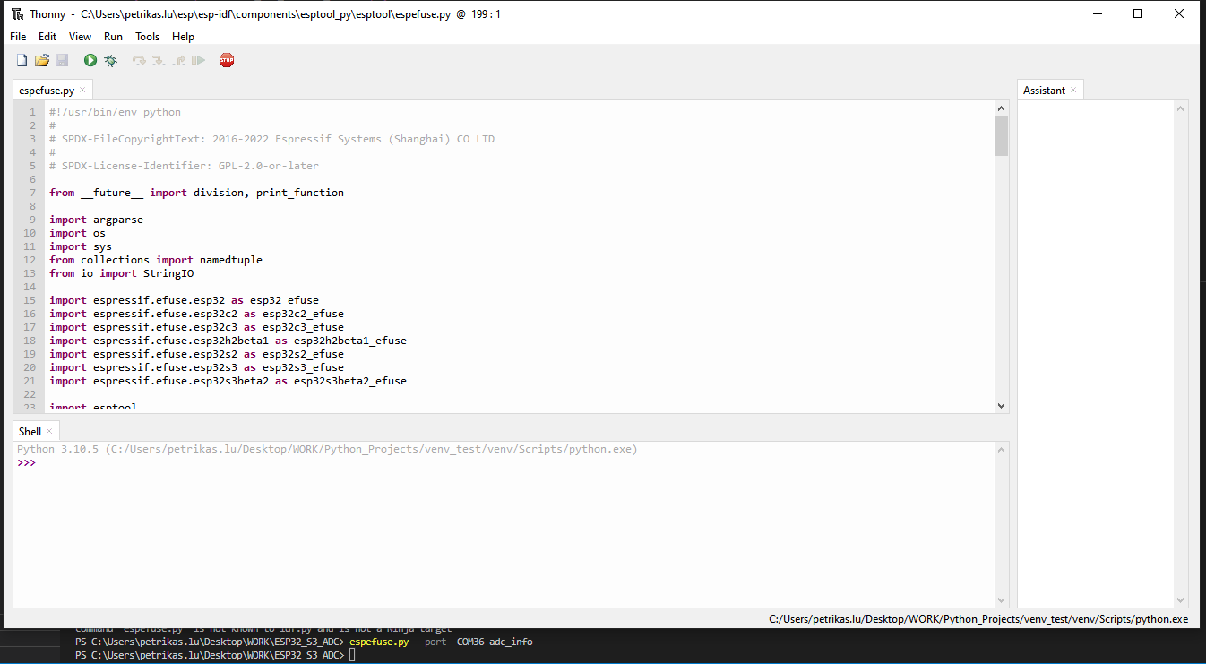Select the Assistant tab
1206x664 pixels.
[x=1045, y=90]
